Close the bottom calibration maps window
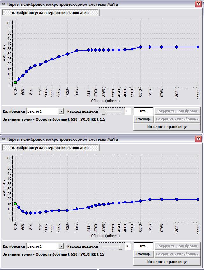 click(198, 139)
